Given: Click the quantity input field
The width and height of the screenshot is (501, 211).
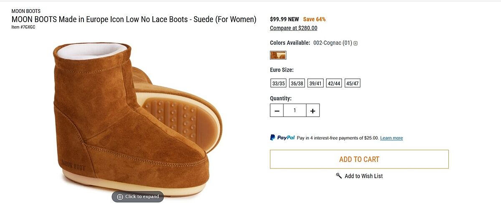Looking at the screenshot, I should [x=295, y=111].
